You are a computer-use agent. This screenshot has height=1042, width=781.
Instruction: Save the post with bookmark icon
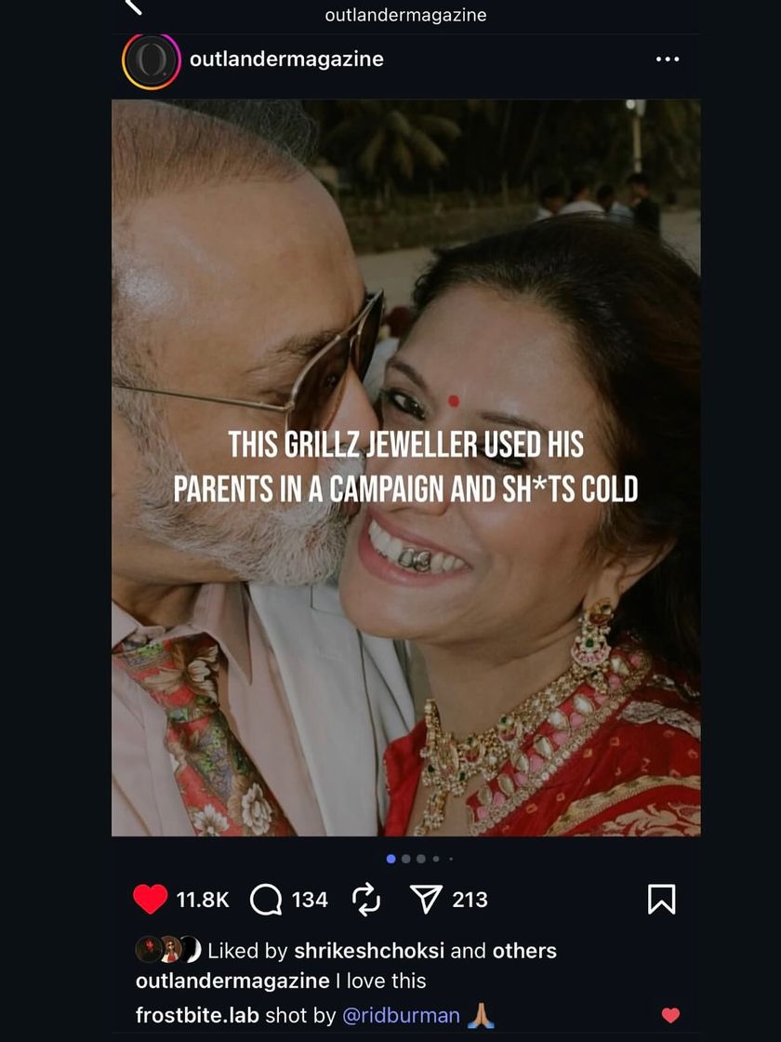[661, 900]
